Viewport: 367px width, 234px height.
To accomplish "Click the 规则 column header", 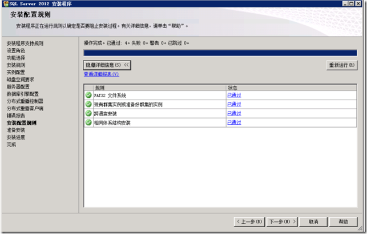I will (x=160, y=88).
